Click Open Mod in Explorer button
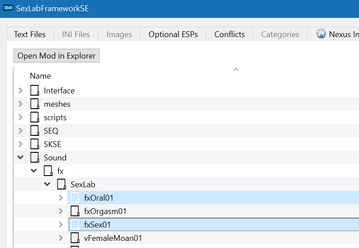 click(x=56, y=55)
